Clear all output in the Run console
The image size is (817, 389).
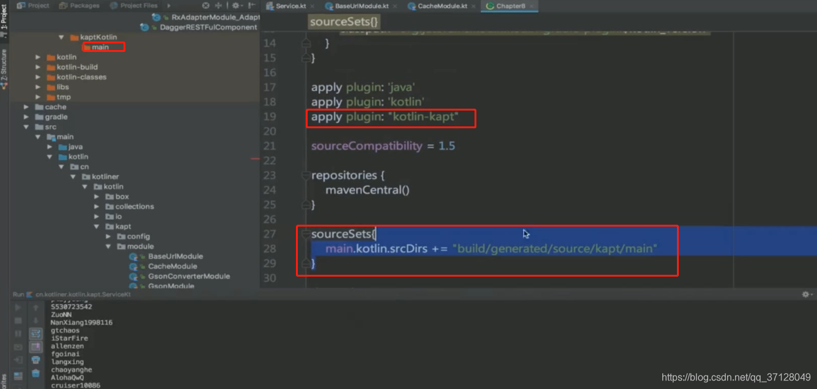click(x=35, y=373)
